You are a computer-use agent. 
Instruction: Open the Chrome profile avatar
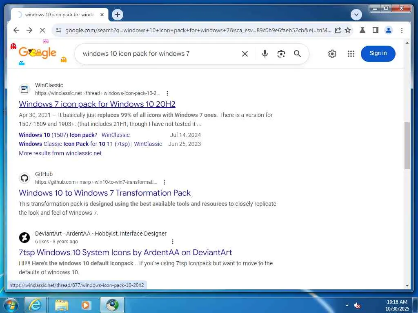[x=389, y=30]
